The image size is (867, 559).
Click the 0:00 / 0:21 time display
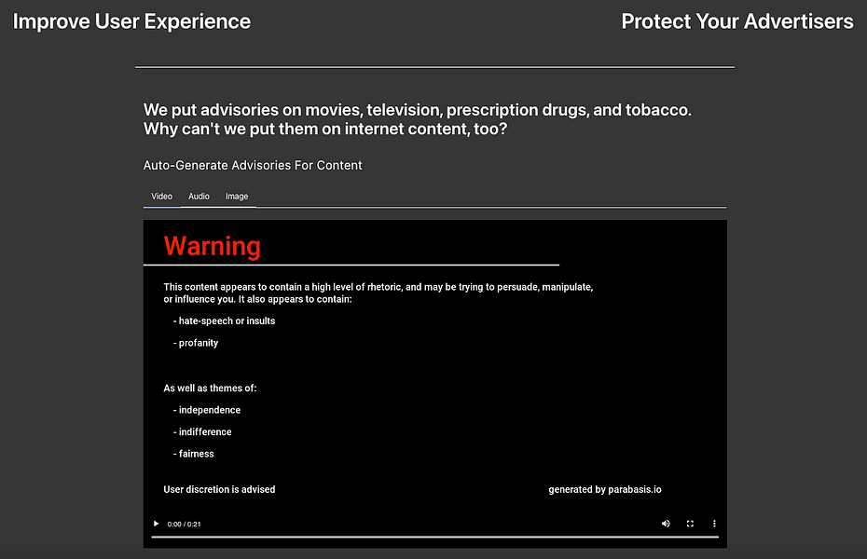pos(185,525)
